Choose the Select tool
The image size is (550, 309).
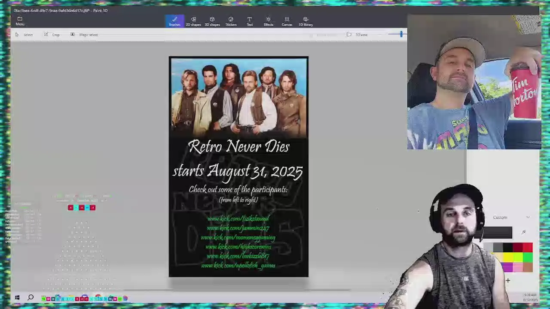[x=24, y=35]
